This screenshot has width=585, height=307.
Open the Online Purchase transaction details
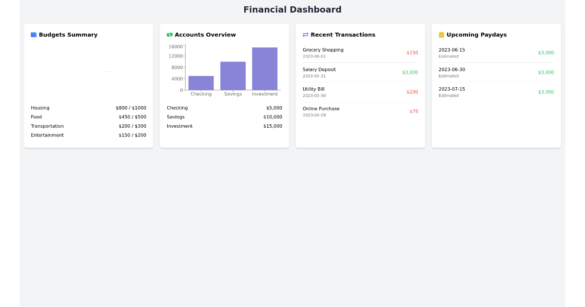(360, 111)
